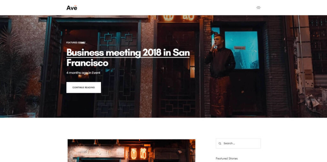327x162 pixels.
Task: Click the '4 months ago' post date
Action: pyautogui.click(x=77, y=73)
